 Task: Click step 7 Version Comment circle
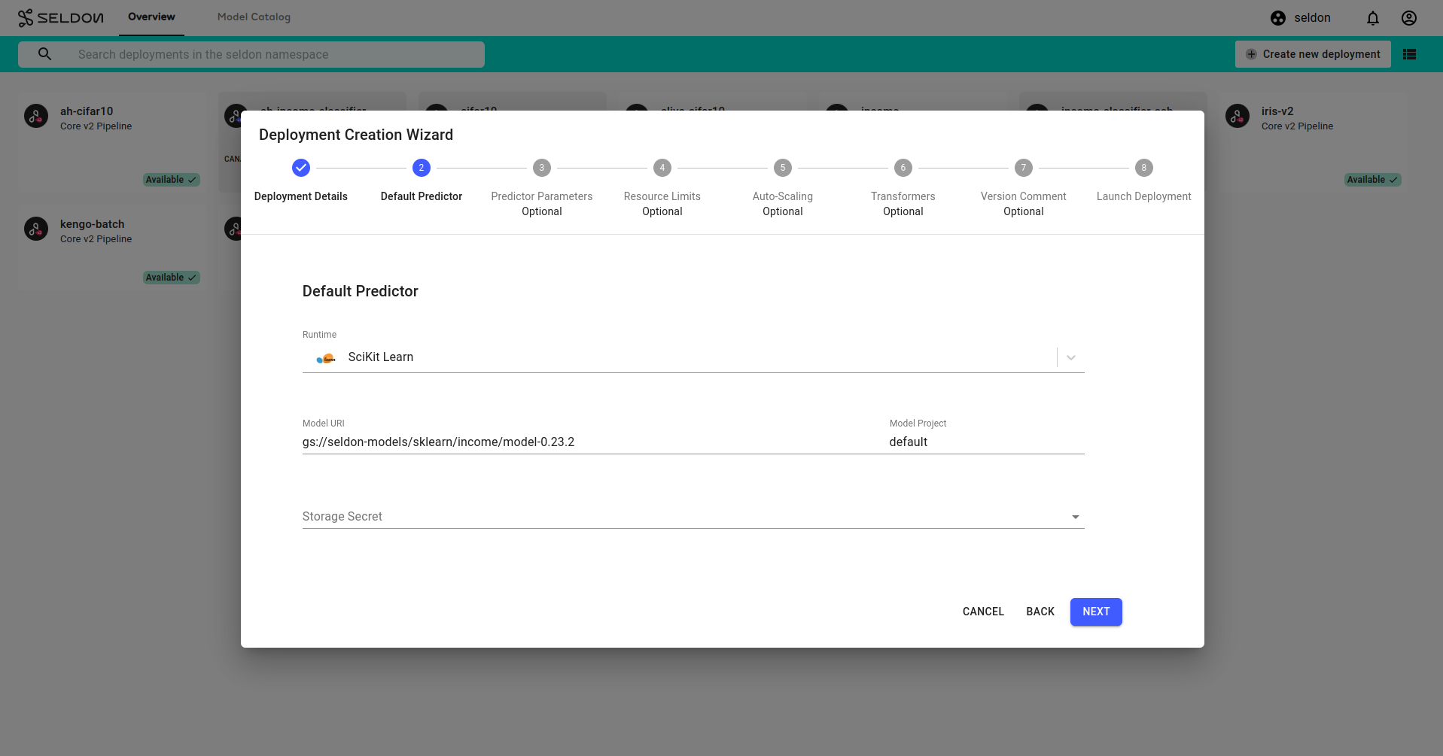[x=1024, y=168]
